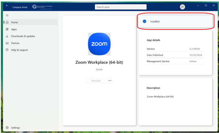
Task: Click the Date Published label
Action: [155, 55]
